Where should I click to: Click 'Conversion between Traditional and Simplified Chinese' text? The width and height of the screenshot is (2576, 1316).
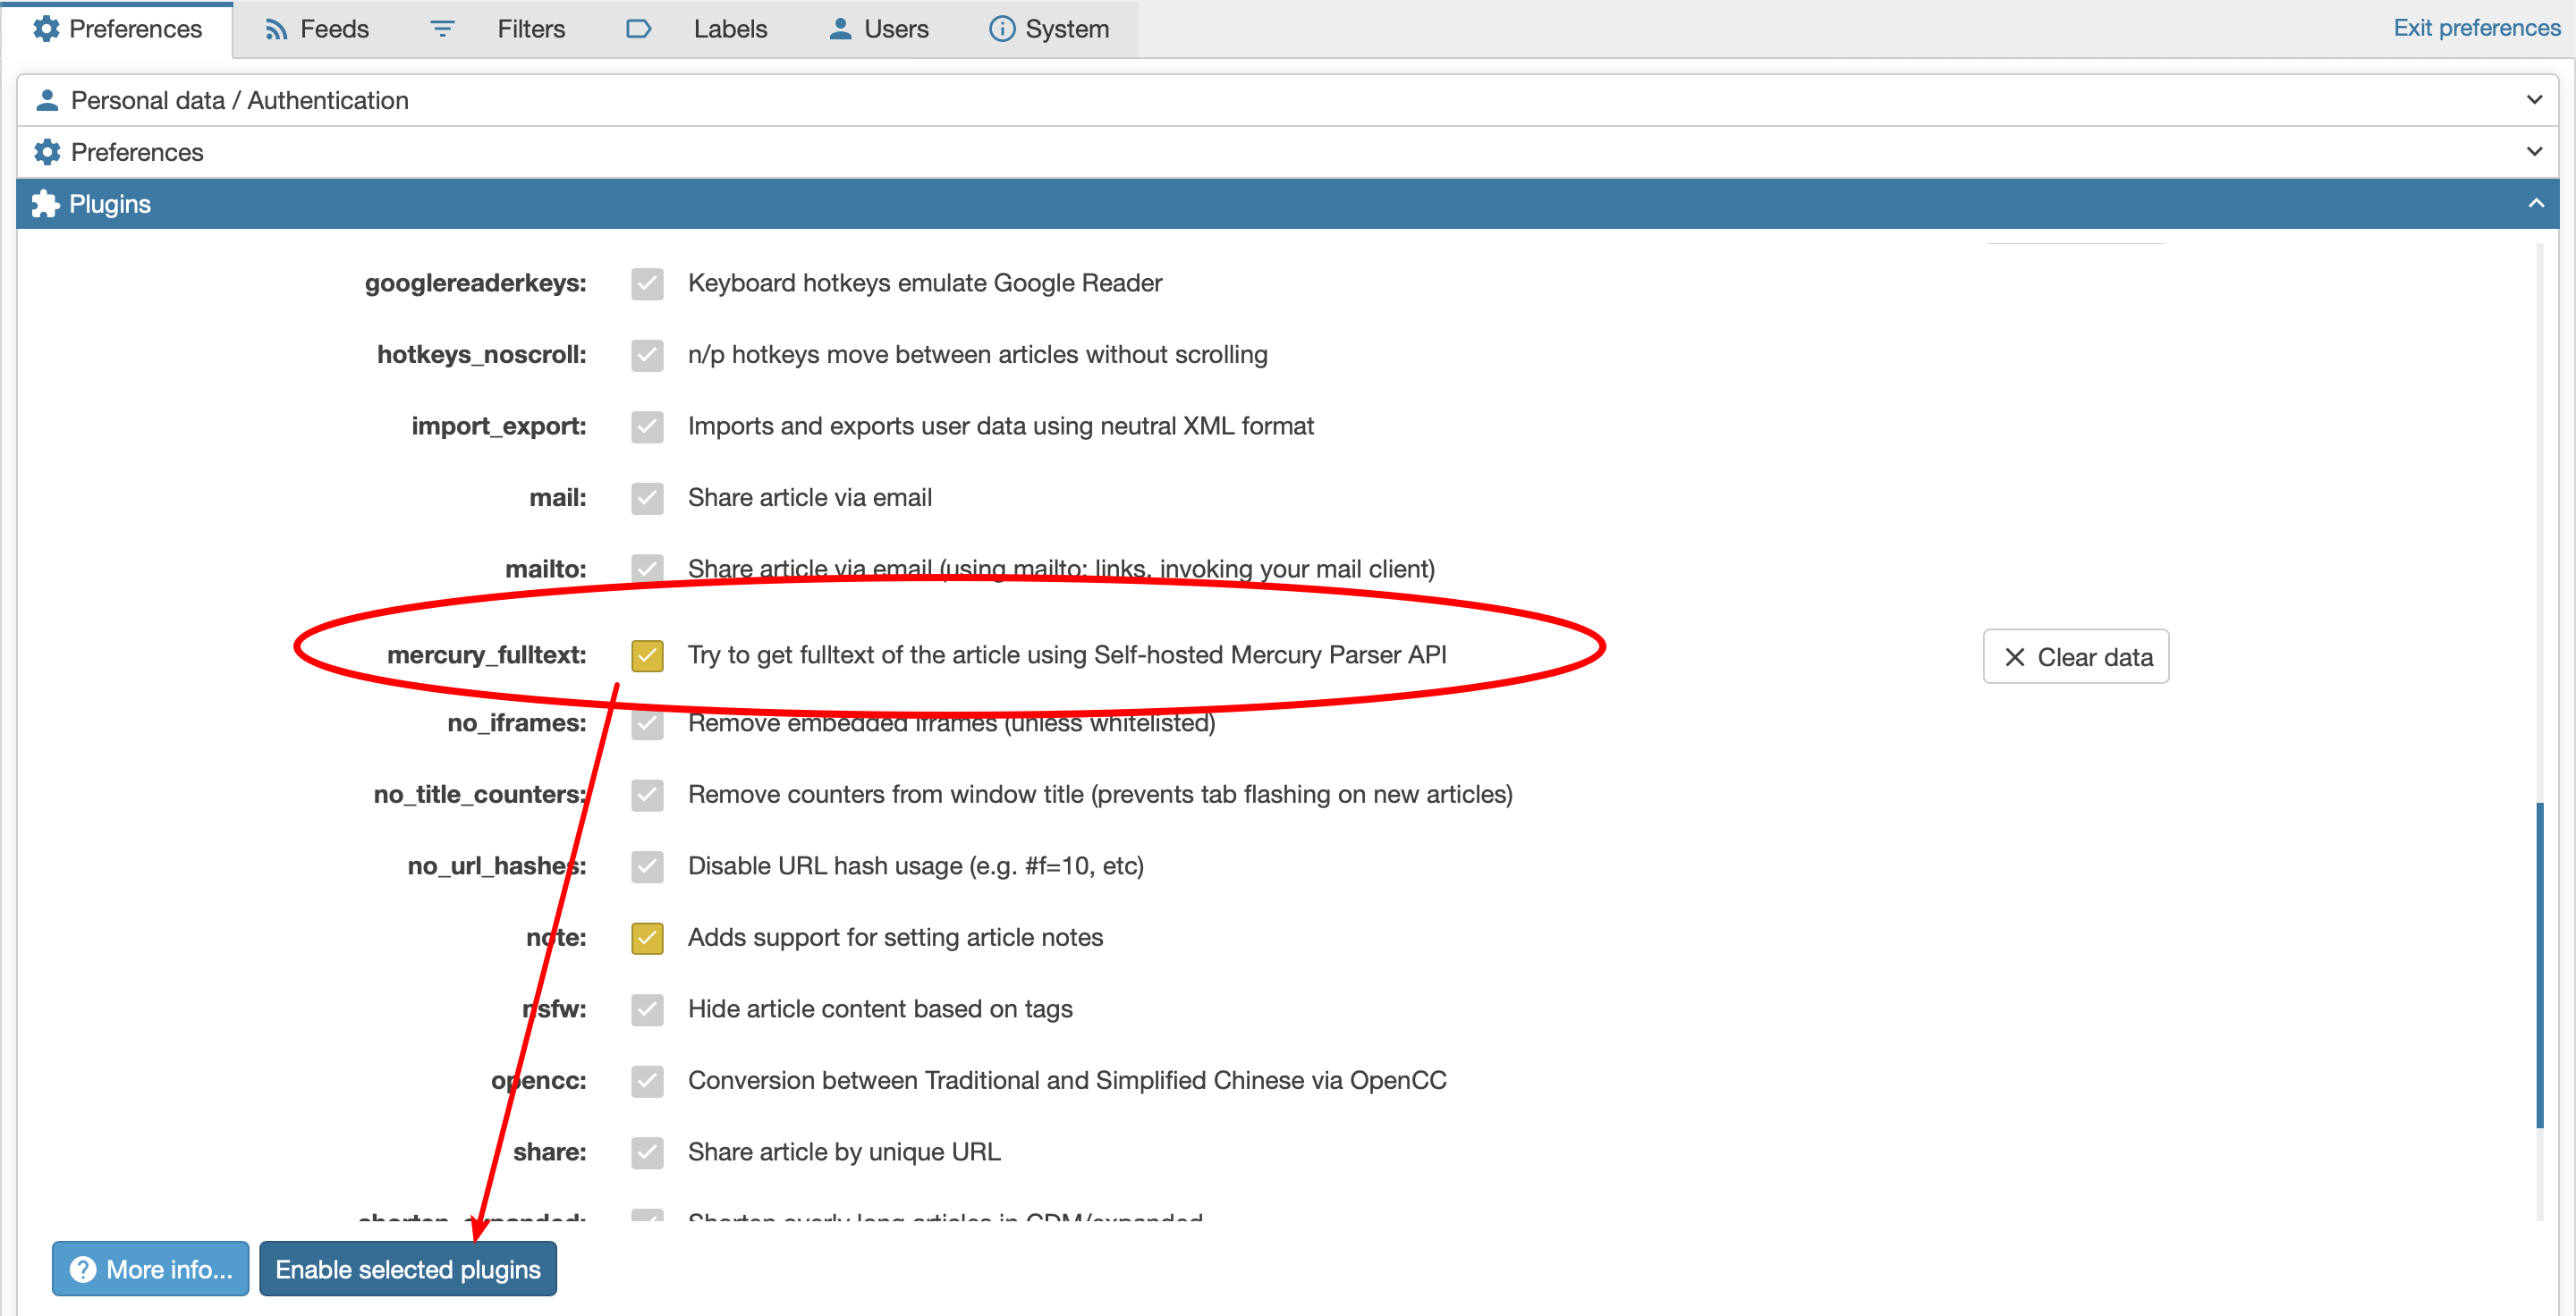click(x=1067, y=1080)
